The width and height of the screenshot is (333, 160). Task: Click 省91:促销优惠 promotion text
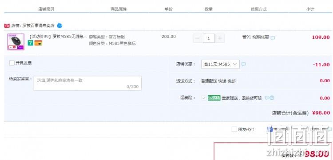pos(255,37)
